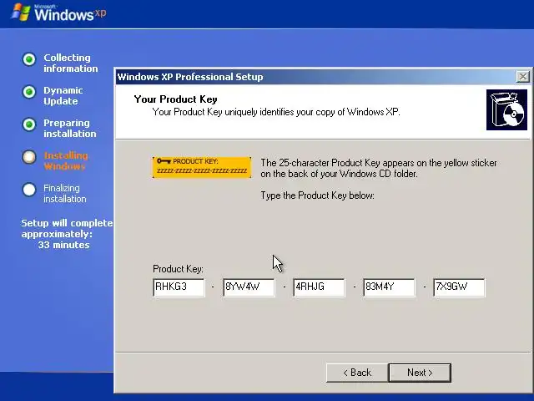534x401 pixels.
Task: Click the Next button
Action: coord(420,373)
